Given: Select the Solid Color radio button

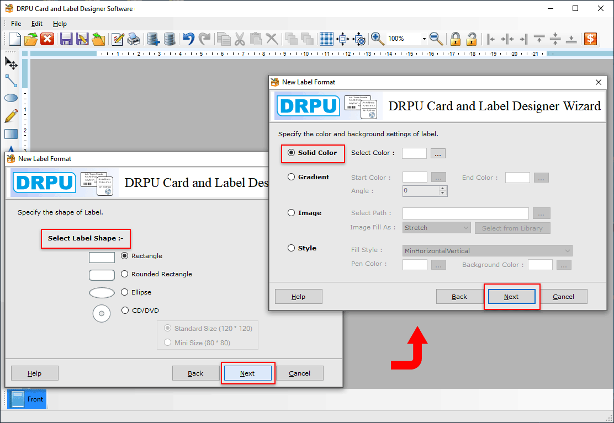Looking at the screenshot, I should coord(292,152).
